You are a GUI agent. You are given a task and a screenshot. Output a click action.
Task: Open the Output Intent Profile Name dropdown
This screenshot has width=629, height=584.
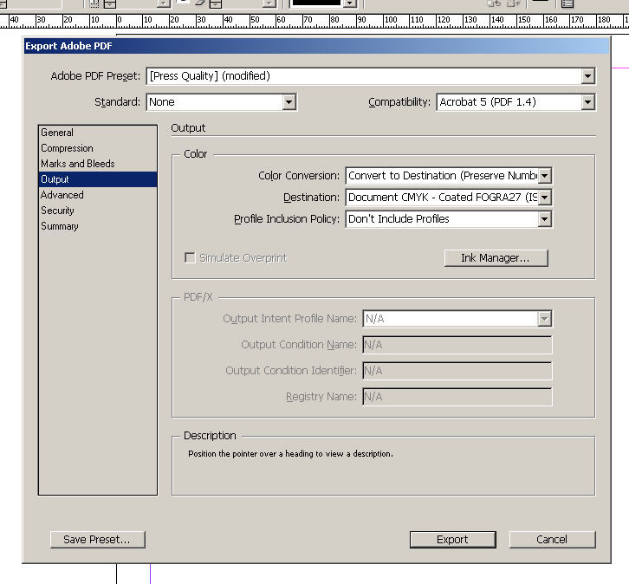click(x=457, y=319)
